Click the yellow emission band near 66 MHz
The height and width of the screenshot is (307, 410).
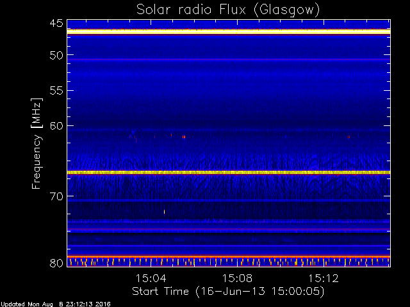point(229,172)
